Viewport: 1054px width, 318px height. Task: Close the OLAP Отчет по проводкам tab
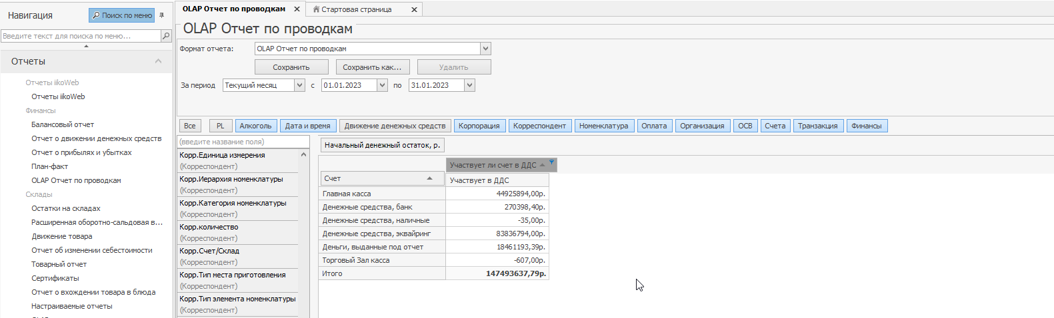pos(297,9)
